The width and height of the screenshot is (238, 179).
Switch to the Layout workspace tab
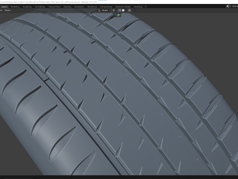tap(4, 6)
